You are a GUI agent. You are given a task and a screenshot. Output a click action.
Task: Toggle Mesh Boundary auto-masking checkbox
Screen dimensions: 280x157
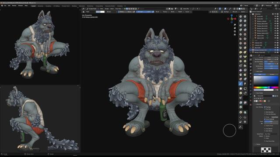265,112
